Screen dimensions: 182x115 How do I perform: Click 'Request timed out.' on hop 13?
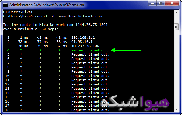[x=91, y=89]
